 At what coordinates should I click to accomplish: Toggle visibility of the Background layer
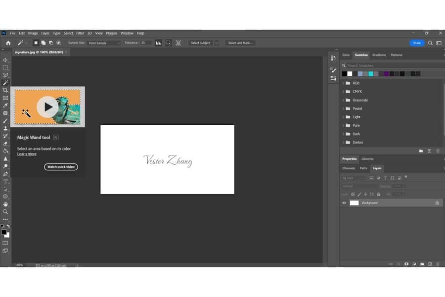point(344,203)
